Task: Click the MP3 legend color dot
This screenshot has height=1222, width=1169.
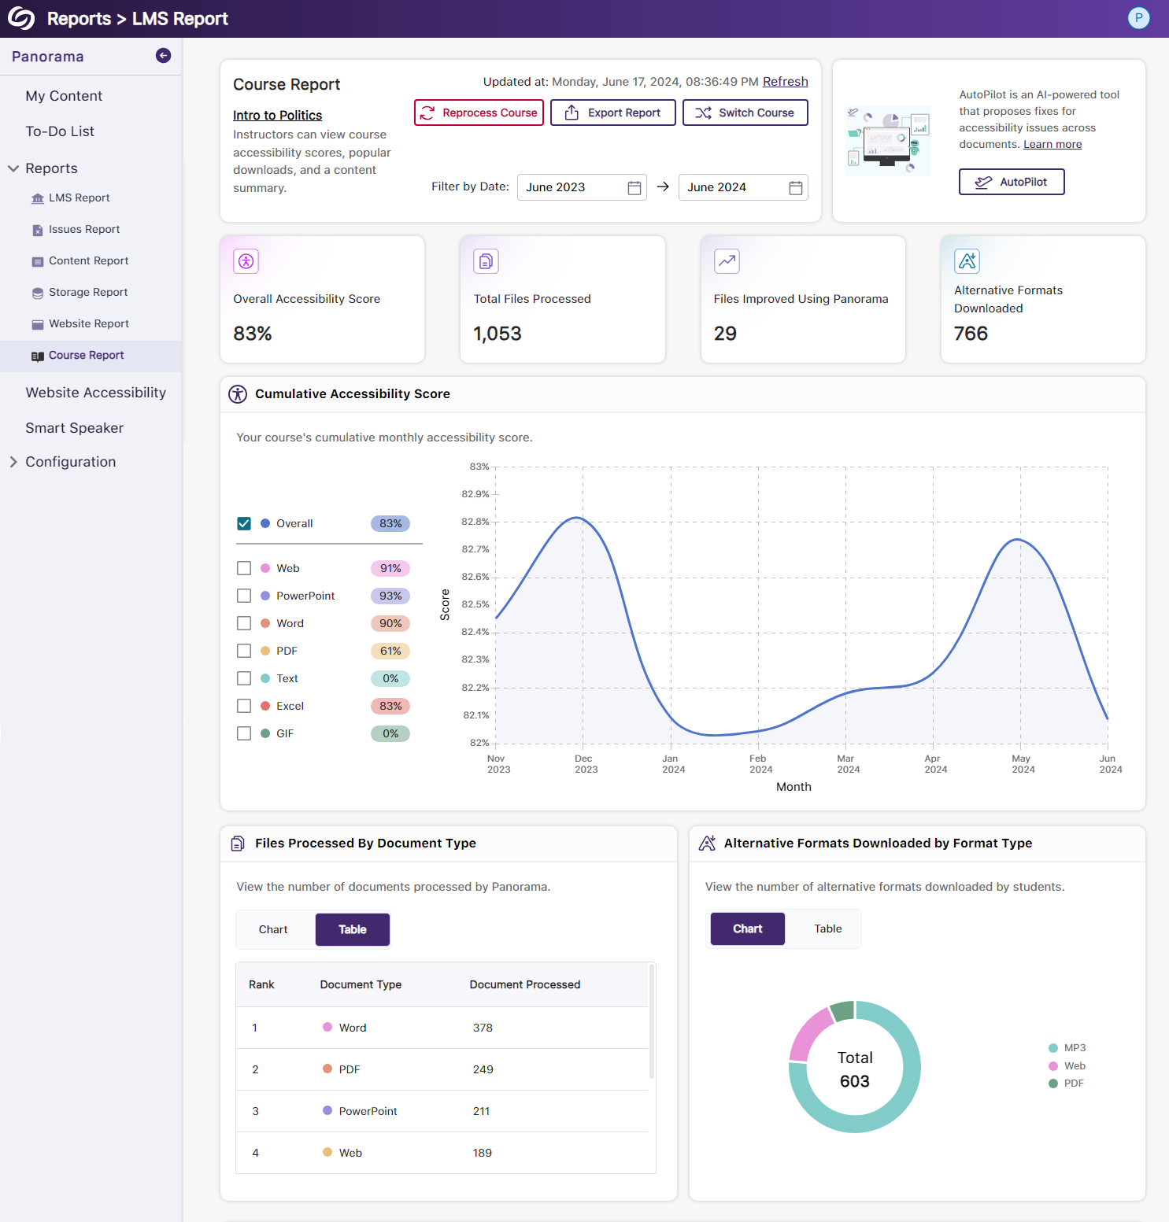Action: pyautogui.click(x=1052, y=1048)
